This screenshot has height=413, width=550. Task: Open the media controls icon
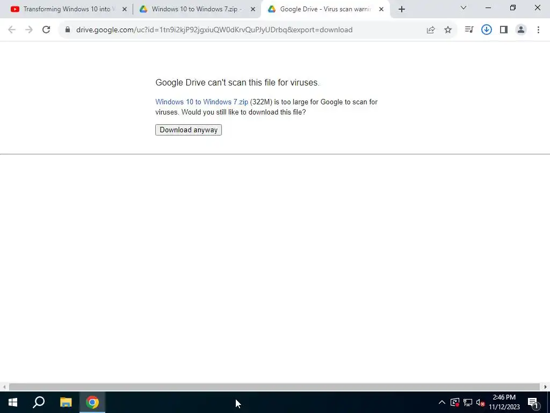click(x=469, y=30)
